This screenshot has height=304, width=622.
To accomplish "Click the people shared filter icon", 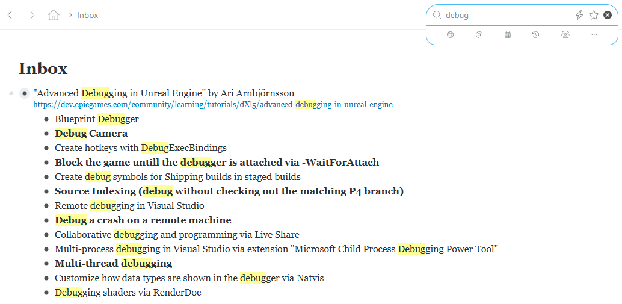I will (x=565, y=35).
